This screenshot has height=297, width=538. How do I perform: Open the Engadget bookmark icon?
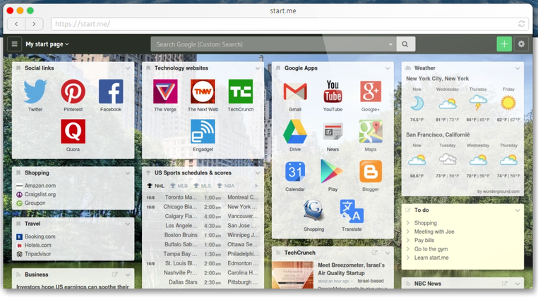(203, 132)
